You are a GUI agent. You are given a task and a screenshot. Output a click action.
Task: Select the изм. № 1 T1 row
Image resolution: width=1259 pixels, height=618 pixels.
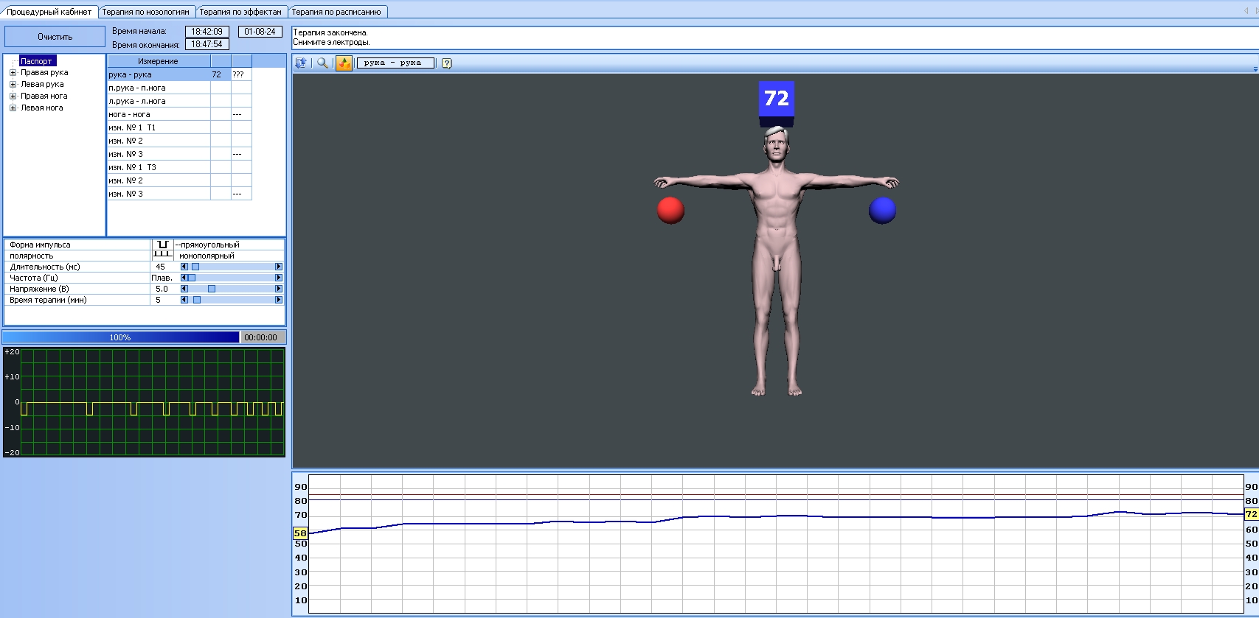pos(179,127)
